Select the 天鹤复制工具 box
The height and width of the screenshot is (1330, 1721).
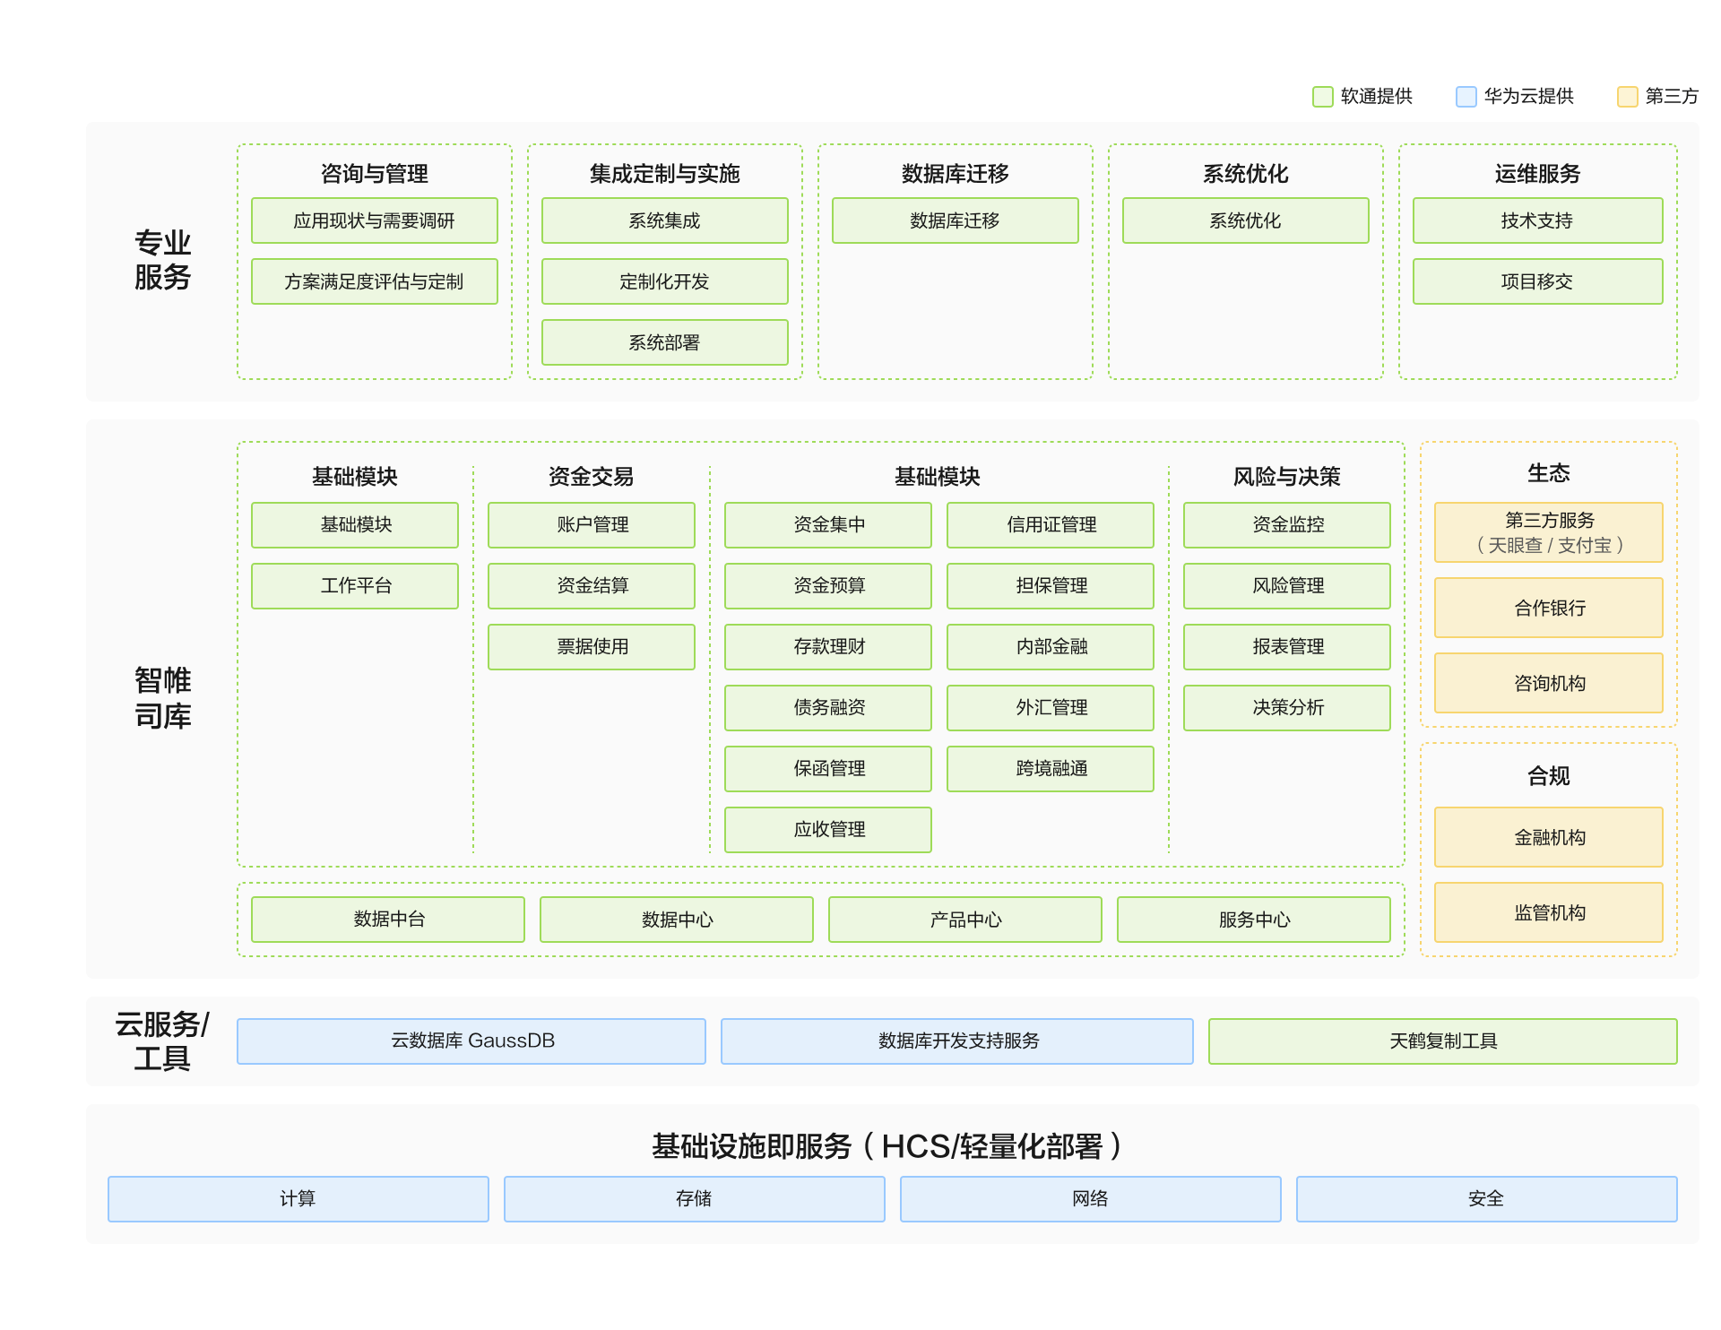(1442, 1041)
